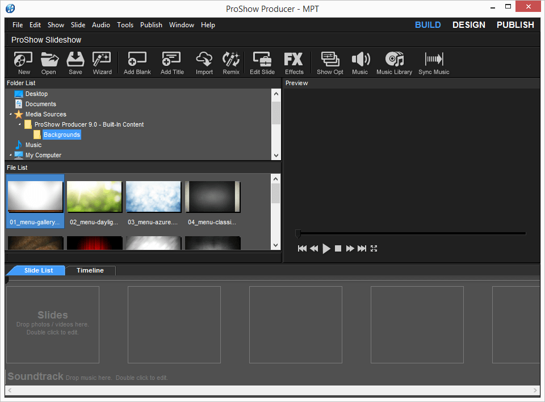Open the Edit Slide tool
Viewport: 545px width, 402px height.
point(262,63)
